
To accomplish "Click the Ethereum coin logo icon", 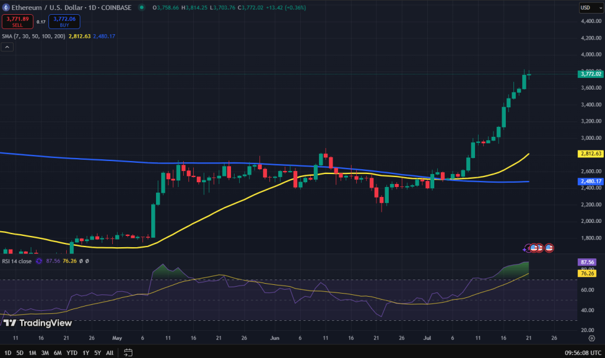I will click(x=6, y=7).
